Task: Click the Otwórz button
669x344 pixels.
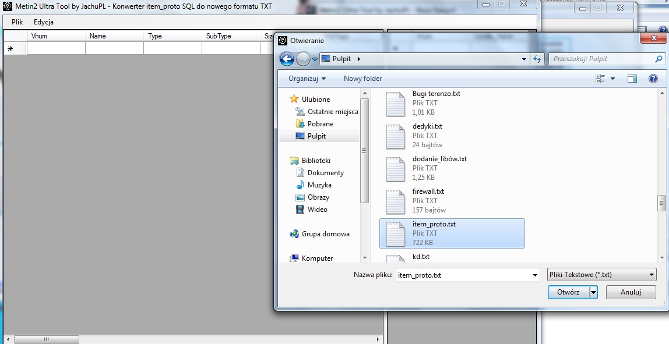Action: pyautogui.click(x=568, y=292)
